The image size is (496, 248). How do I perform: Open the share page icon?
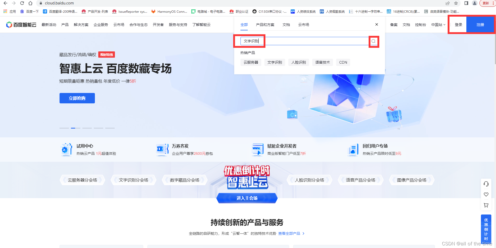[448, 3]
